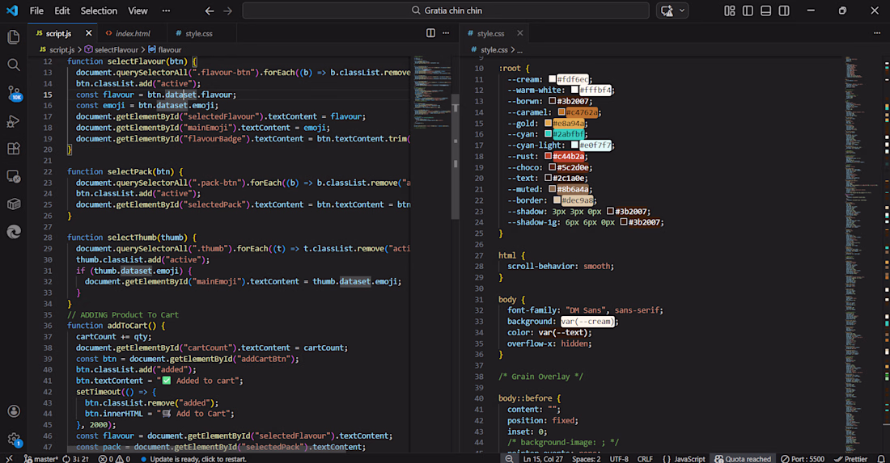This screenshot has height=463, width=890.
Task: Open the Run and Debug view
Action: coord(14,121)
